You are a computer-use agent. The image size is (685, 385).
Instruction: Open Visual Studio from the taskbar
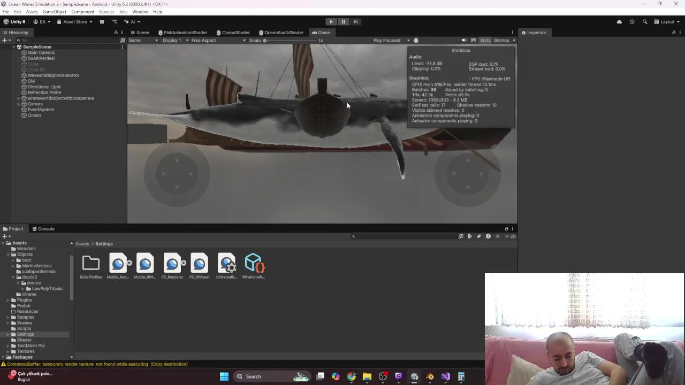pos(446,376)
